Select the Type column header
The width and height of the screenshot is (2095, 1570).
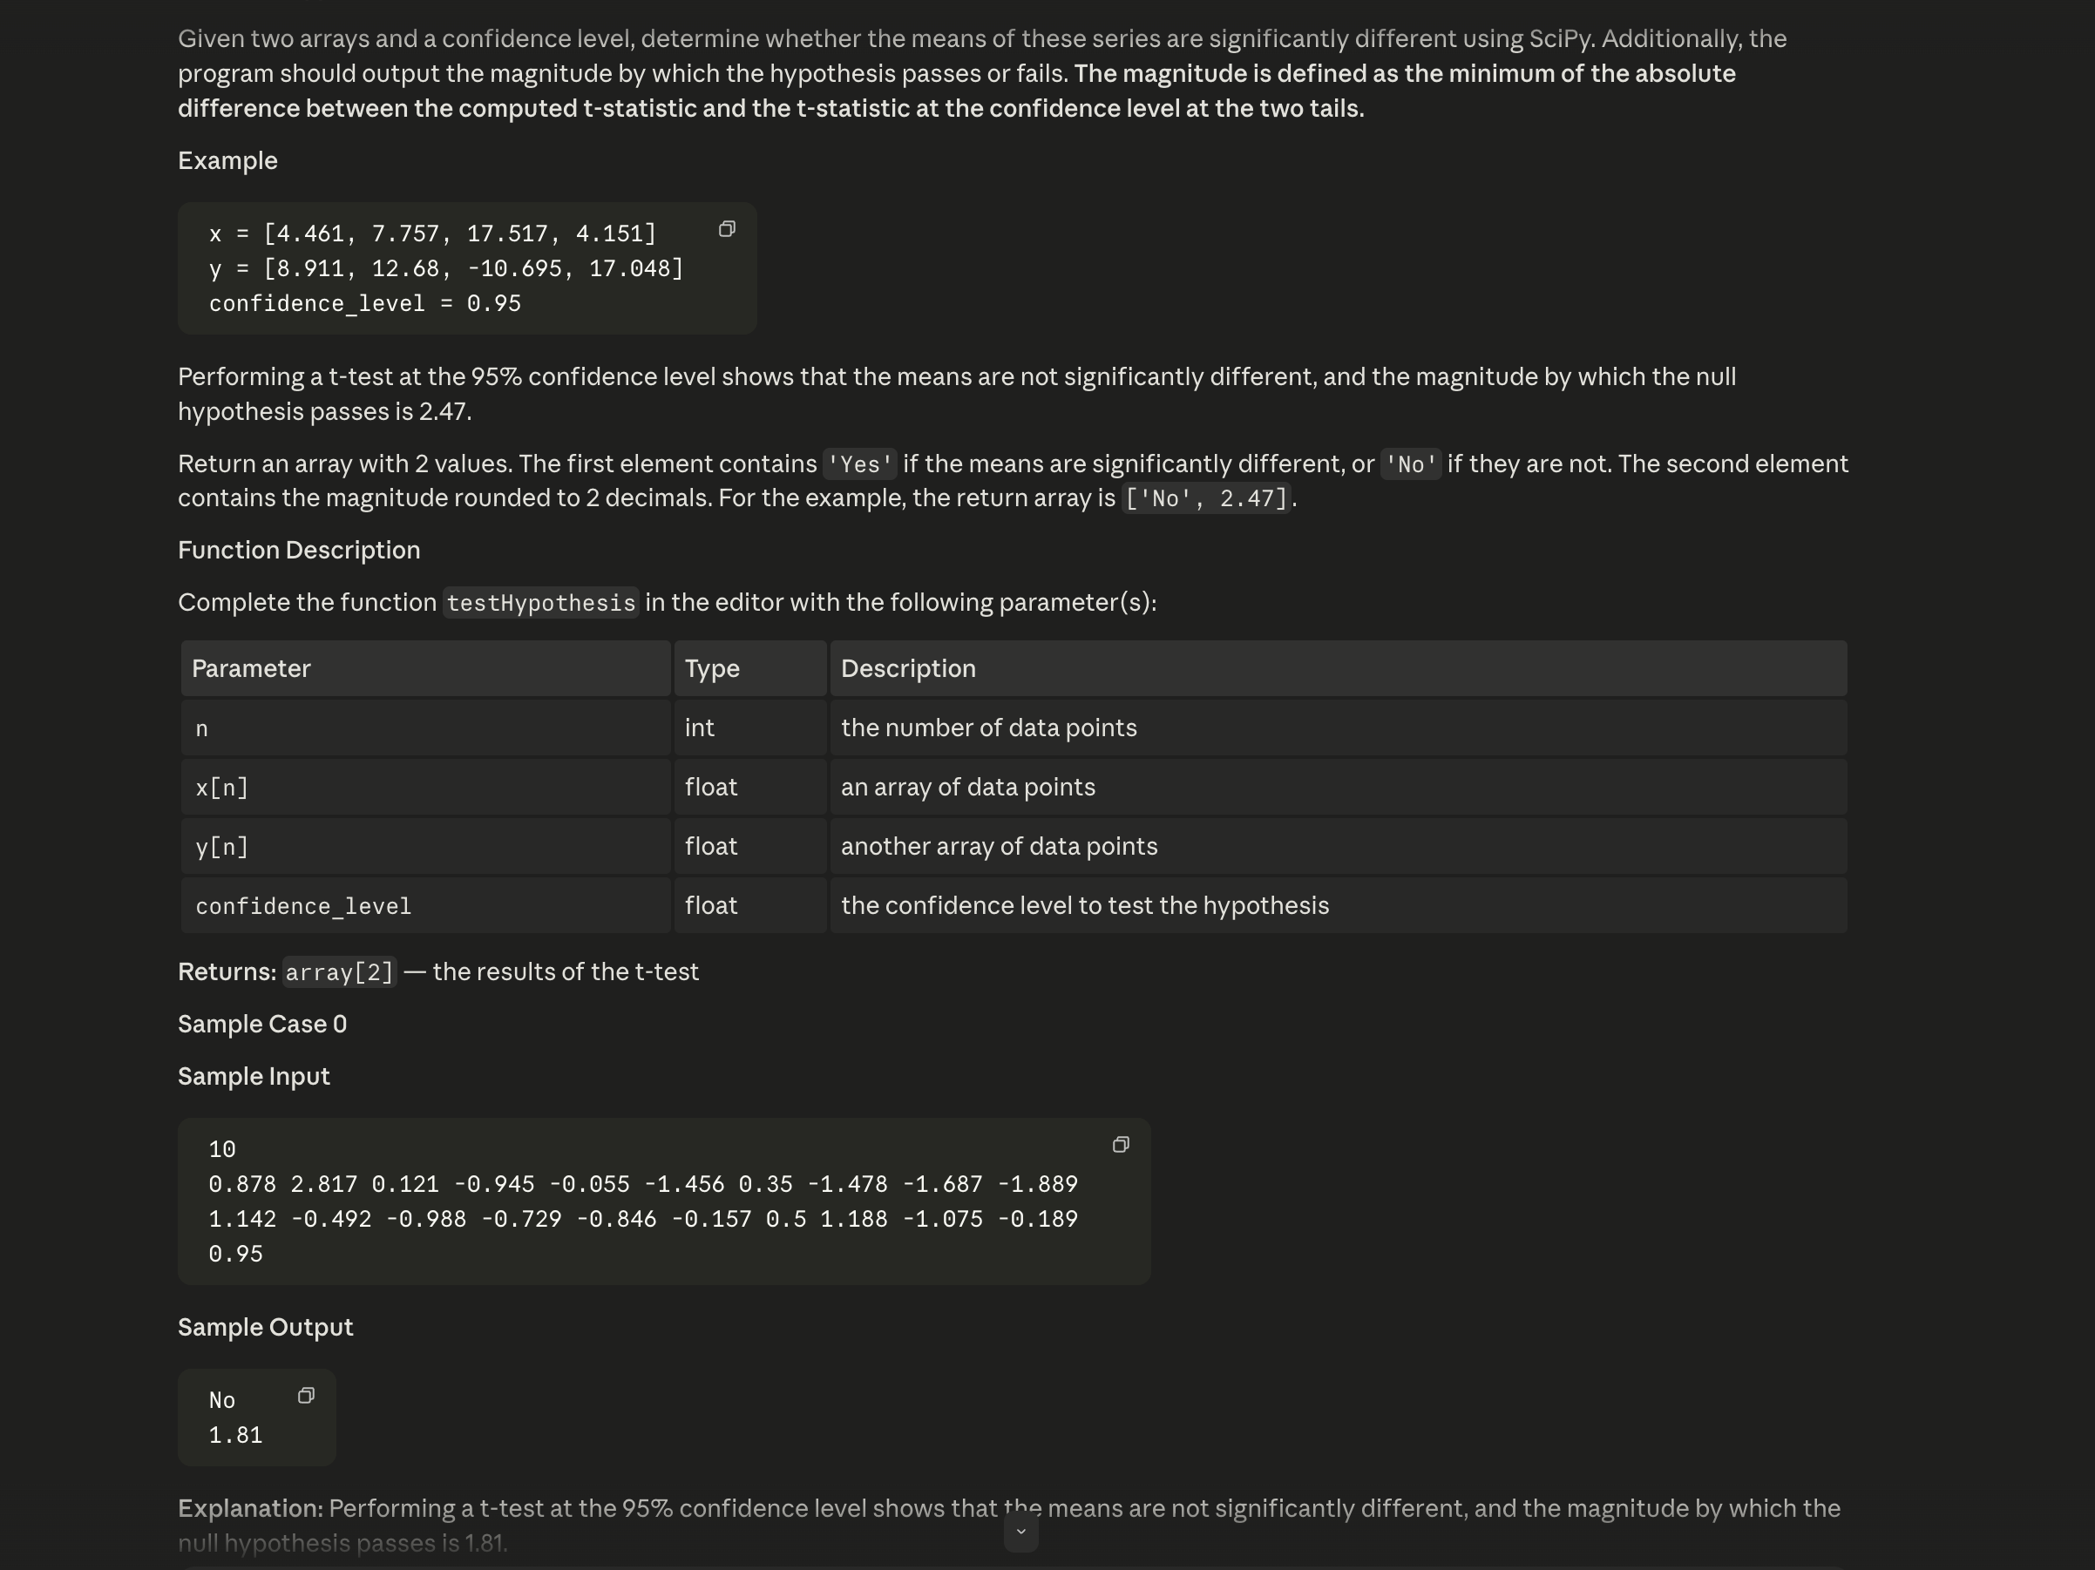click(750, 668)
